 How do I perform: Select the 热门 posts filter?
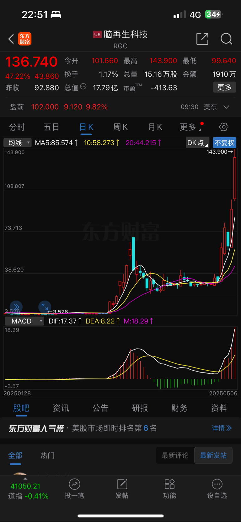tap(47, 455)
